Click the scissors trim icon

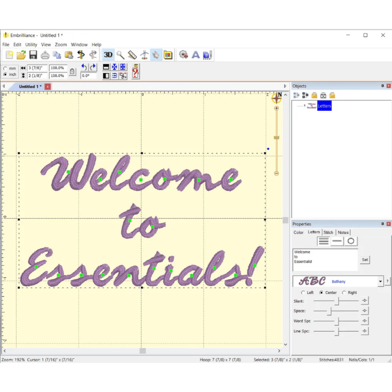click(x=123, y=76)
